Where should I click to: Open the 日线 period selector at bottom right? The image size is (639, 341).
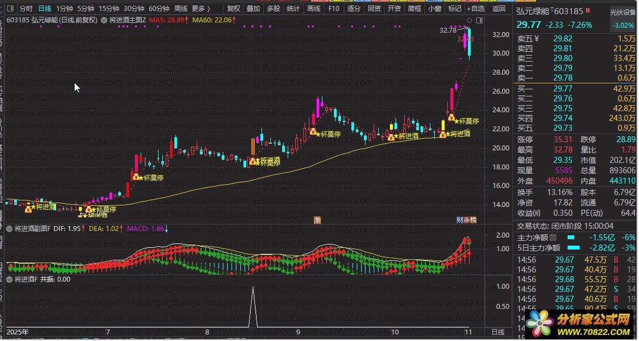click(x=498, y=332)
